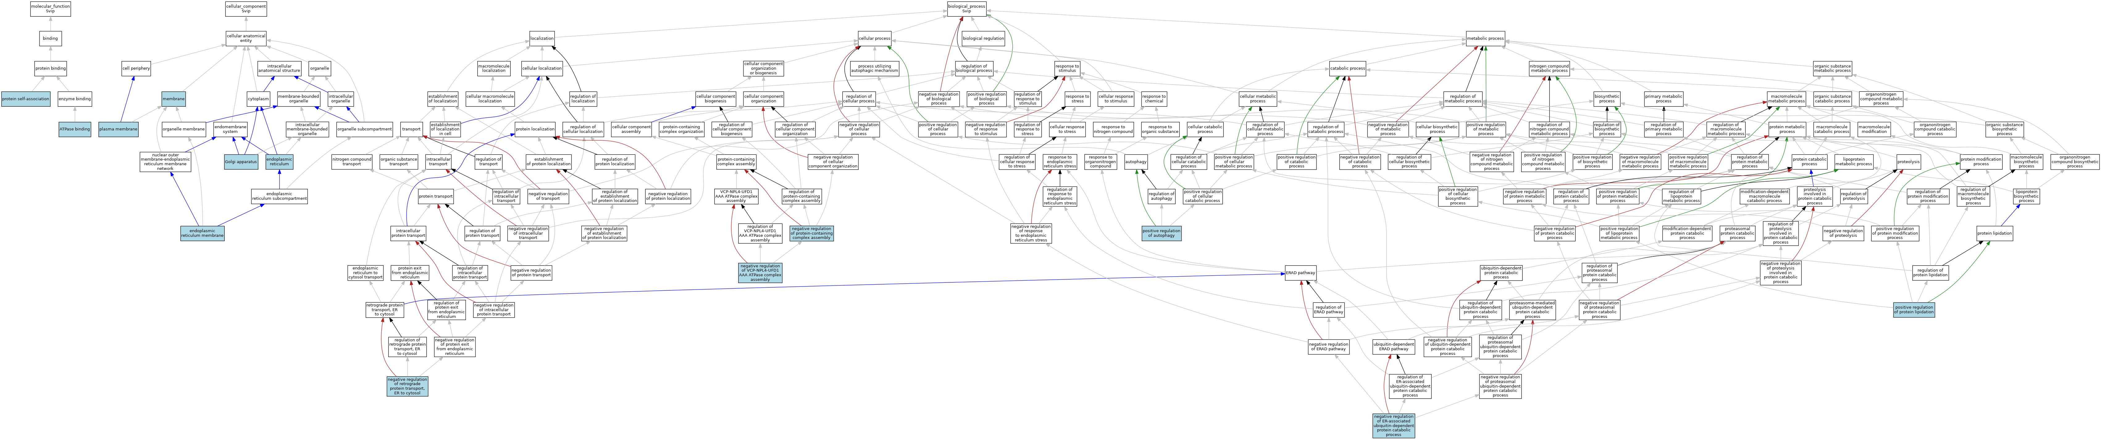Click the 'enzyme binding' node

click(75, 99)
